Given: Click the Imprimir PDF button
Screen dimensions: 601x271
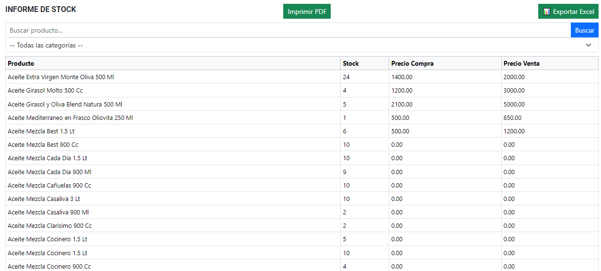Looking at the screenshot, I should pos(307,12).
